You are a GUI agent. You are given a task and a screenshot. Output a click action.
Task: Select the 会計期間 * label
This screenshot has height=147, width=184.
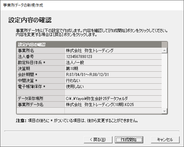pos(28,75)
